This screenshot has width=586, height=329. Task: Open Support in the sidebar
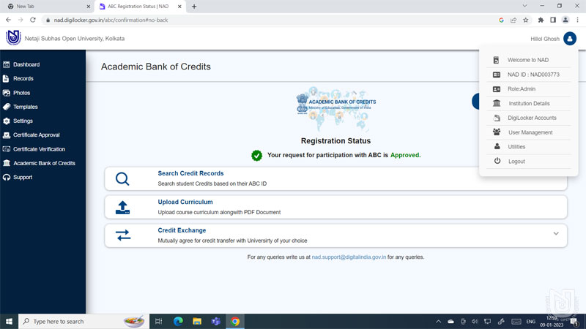23,177
